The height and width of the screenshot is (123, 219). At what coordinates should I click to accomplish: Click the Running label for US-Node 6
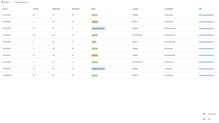(x=95, y=49)
